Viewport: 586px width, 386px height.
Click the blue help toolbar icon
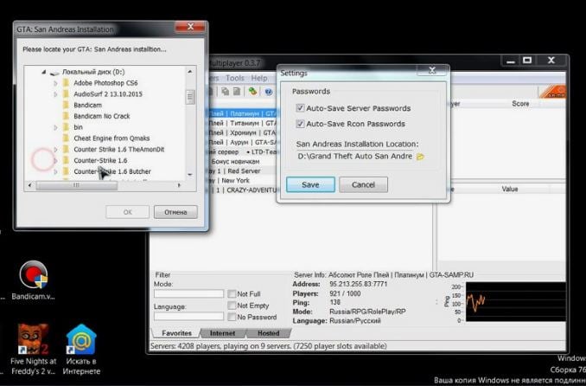[268, 92]
